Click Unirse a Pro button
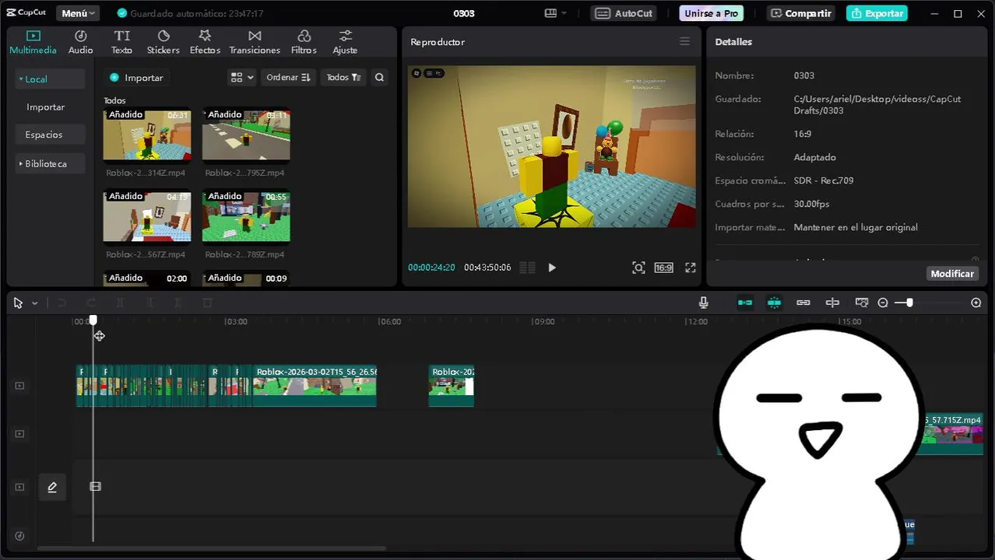This screenshot has width=995, height=560. coord(711,13)
